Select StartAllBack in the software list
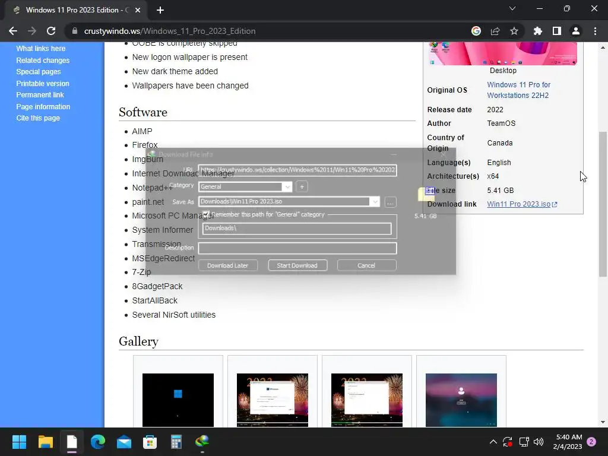608x456 pixels. point(155,300)
